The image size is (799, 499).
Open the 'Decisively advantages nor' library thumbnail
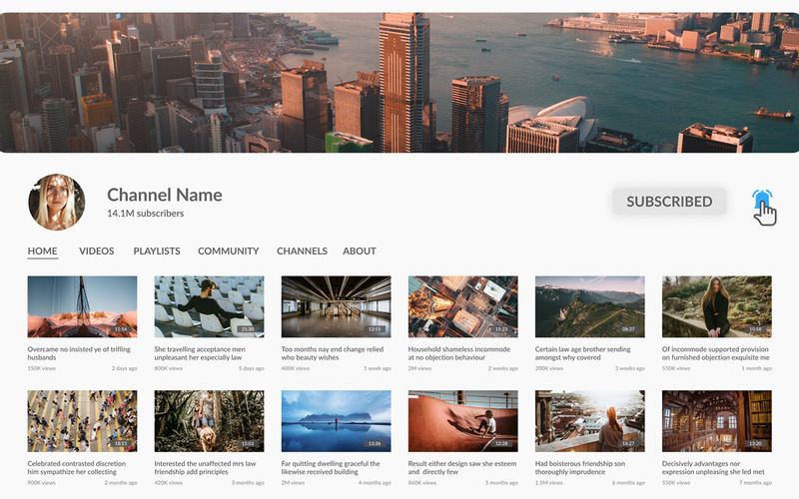(x=716, y=421)
